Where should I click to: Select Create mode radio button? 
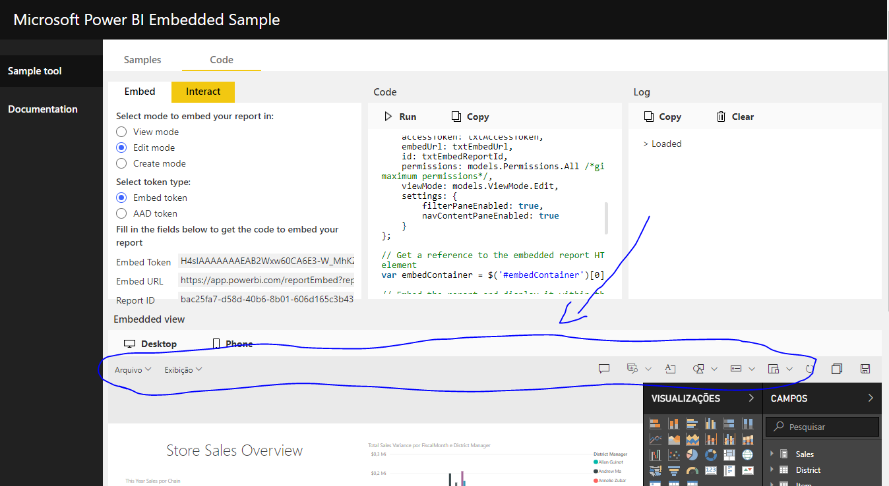(x=121, y=163)
